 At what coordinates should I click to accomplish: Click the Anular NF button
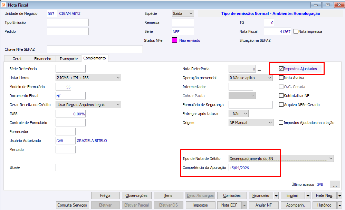click(x=264, y=205)
